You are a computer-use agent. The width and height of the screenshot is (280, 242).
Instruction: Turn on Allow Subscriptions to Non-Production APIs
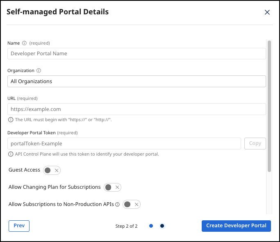pos(132,204)
